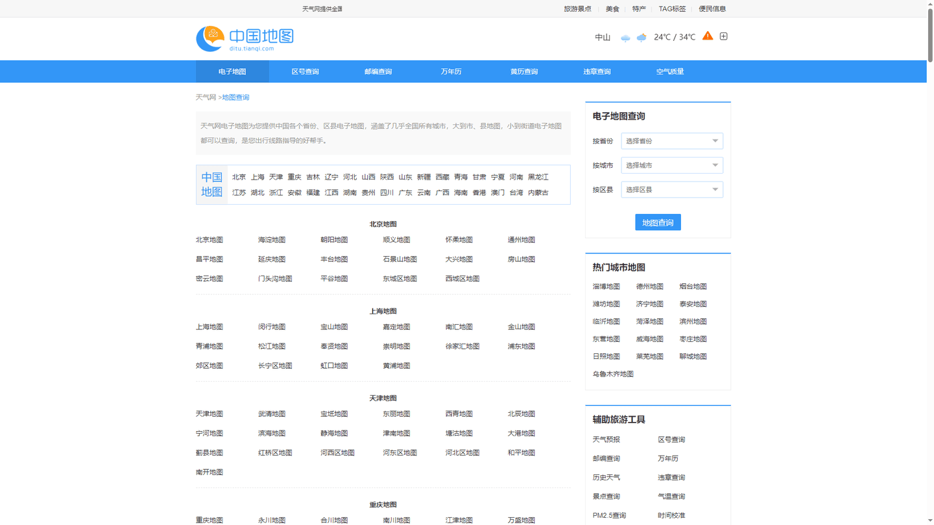Click the 地图查询 search button
Screen dimensions: 934x525
(x=658, y=222)
